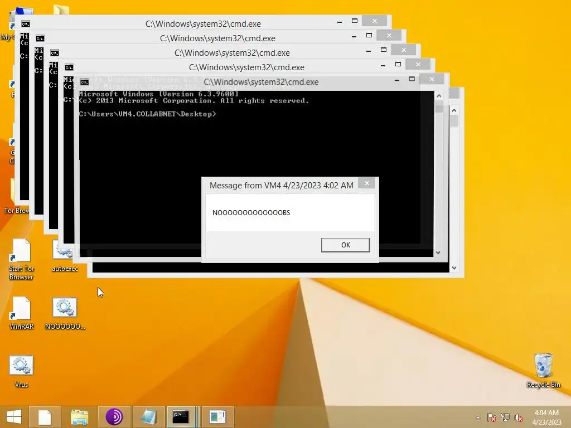
Task: Maximize the rearmost cmd.exe window
Action: (354, 21)
